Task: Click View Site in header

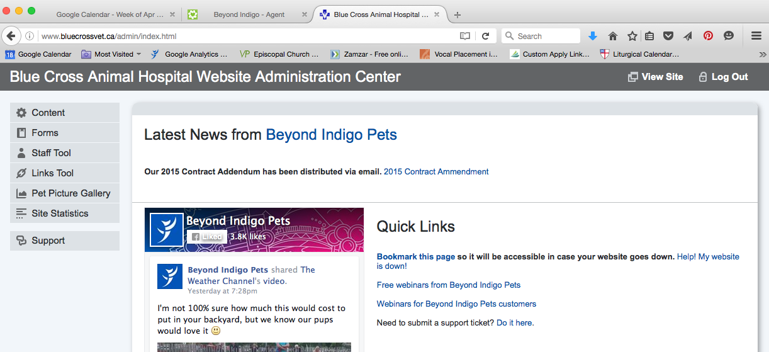Action: pos(655,77)
